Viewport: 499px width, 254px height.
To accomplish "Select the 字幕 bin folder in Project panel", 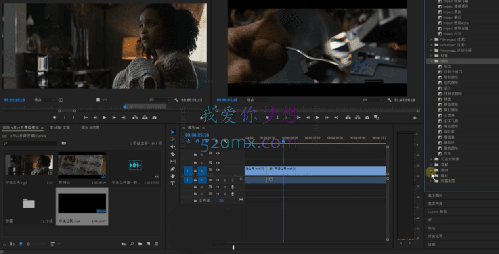I will (x=29, y=204).
